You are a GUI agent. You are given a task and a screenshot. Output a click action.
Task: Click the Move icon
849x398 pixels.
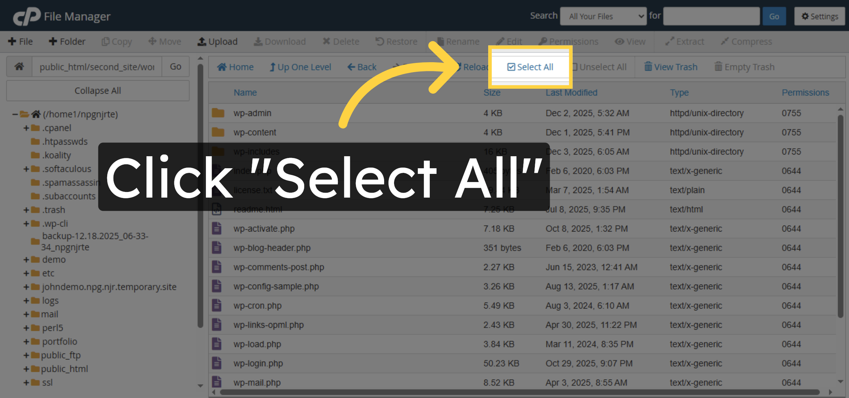point(164,41)
